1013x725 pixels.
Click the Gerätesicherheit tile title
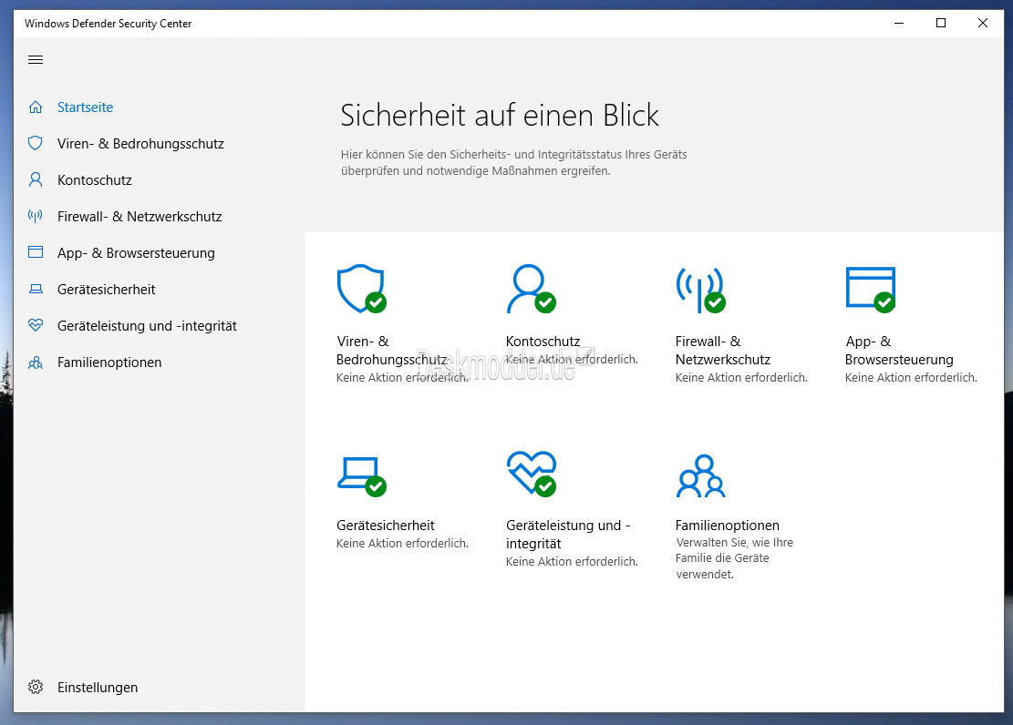tap(386, 526)
